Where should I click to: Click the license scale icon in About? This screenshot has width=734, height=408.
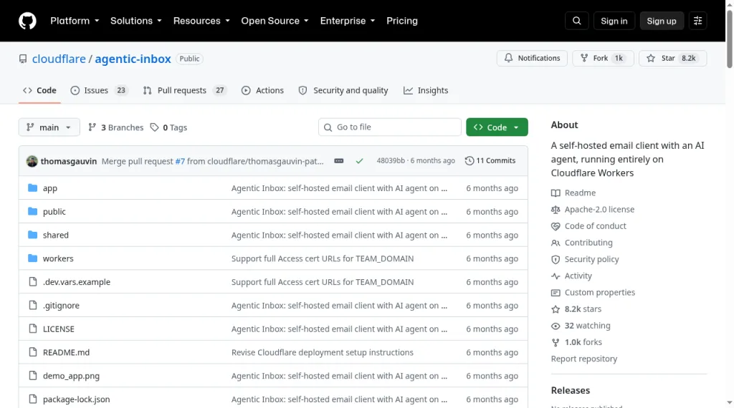click(556, 210)
